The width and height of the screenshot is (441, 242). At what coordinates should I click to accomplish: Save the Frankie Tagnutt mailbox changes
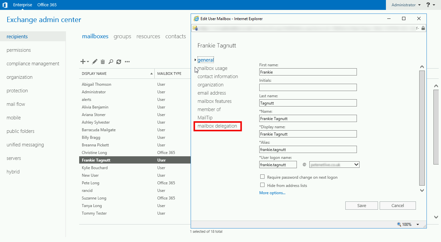point(361,205)
